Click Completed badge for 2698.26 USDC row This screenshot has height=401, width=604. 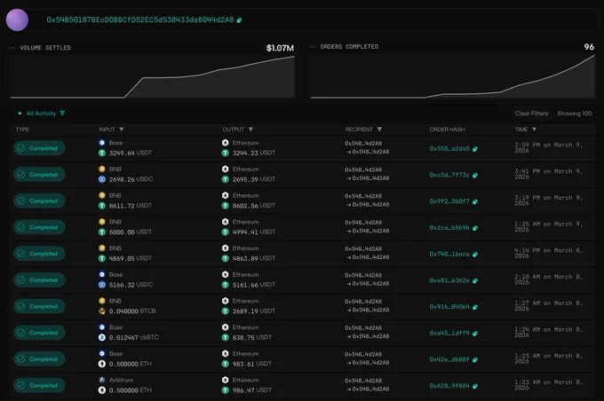click(39, 175)
